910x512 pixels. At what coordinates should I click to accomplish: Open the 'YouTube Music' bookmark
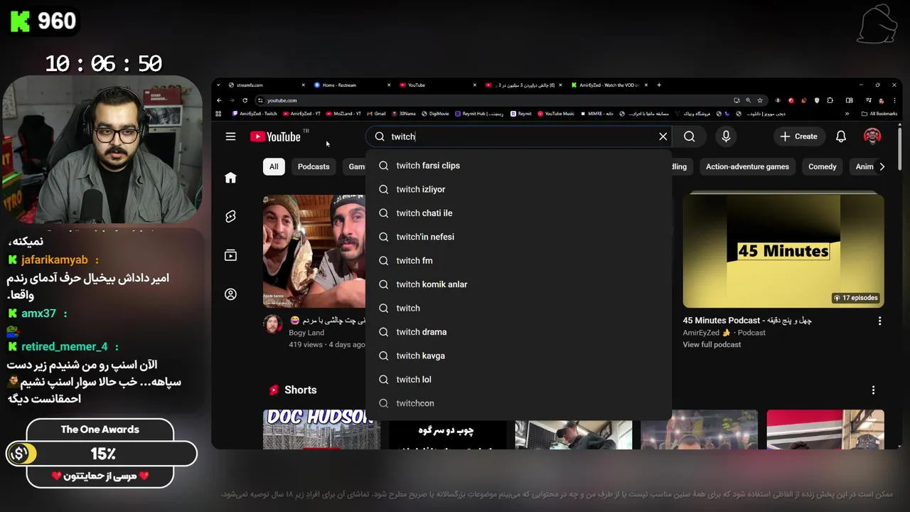click(x=555, y=114)
